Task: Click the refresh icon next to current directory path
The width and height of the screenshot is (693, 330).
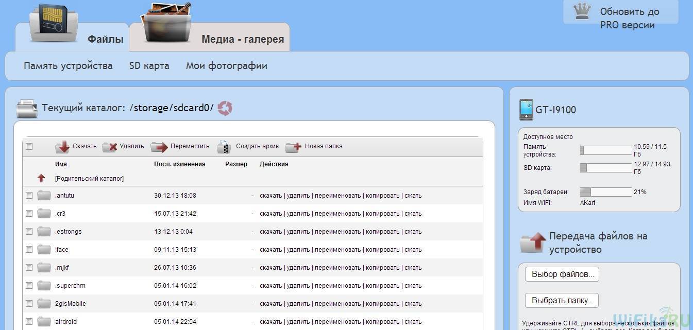Action: (225, 108)
